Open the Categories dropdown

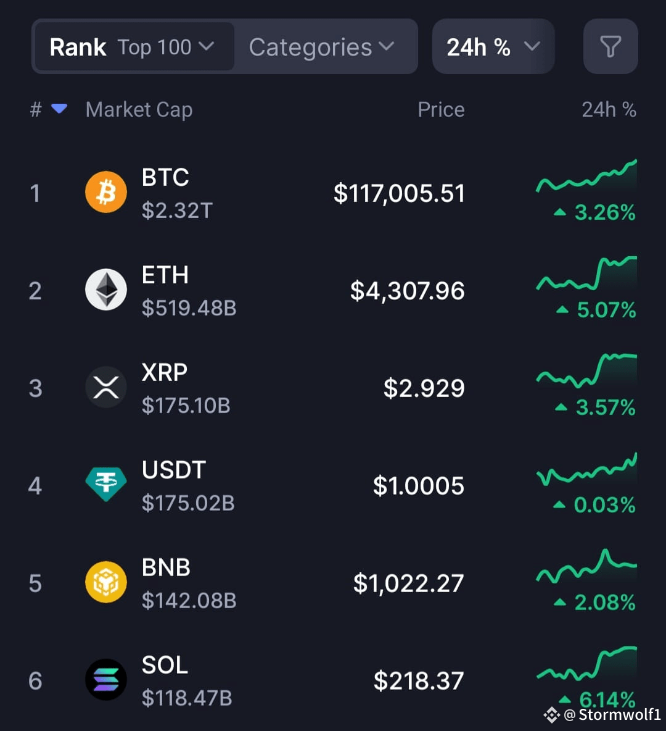(x=322, y=47)
